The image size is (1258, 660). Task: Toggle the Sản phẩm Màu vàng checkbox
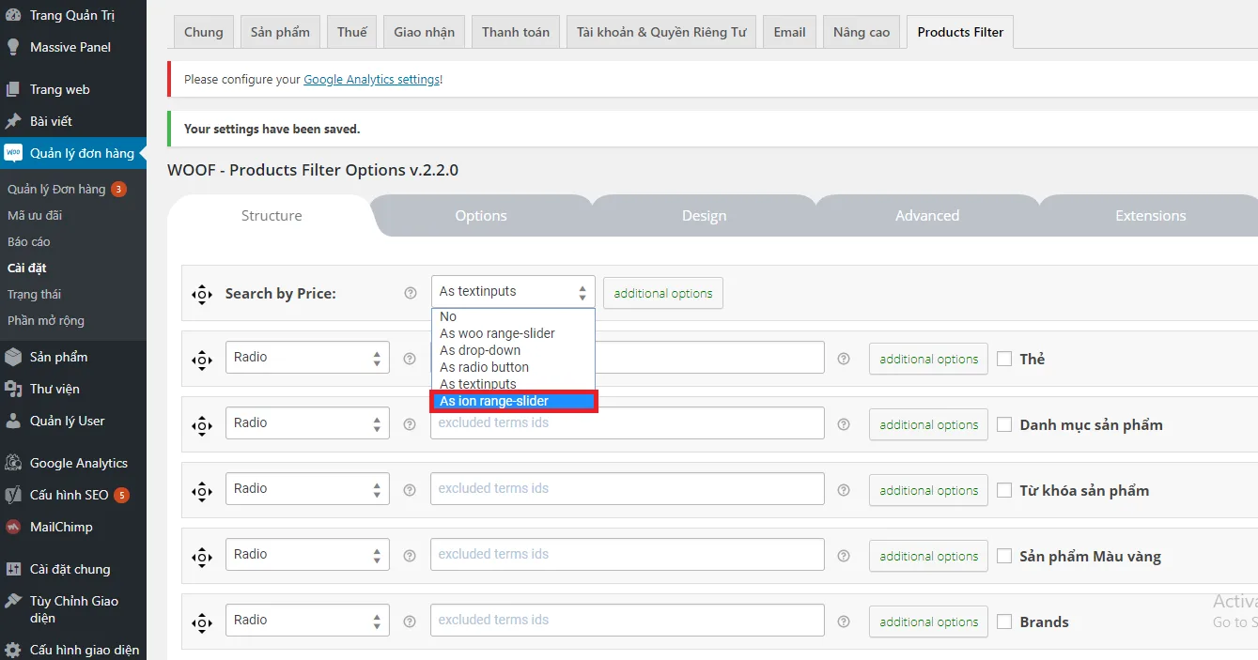coord(1004,556)
